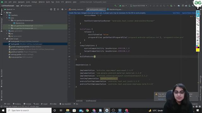Close the MainActivity.java tab
Image resolution: width=202 pixels, height=113 pixels.
click(123, 9)
